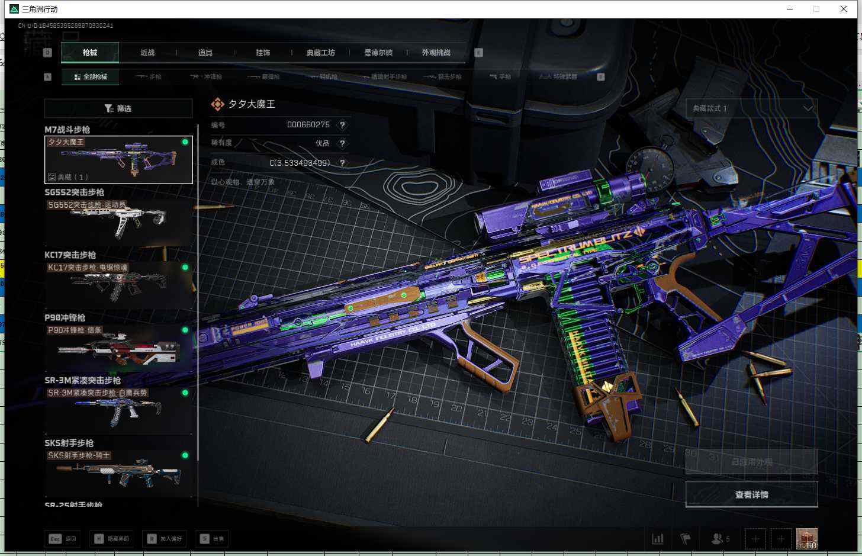
Task: Click the rarity value 优品
Action: [323, 143]
